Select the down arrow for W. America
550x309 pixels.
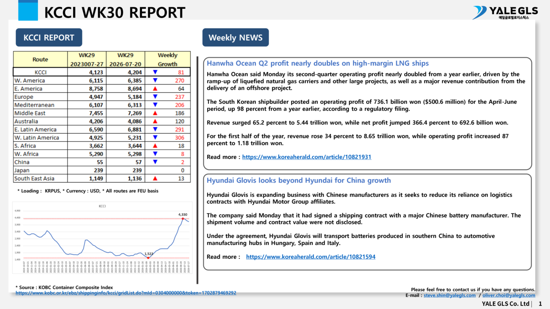155,80
